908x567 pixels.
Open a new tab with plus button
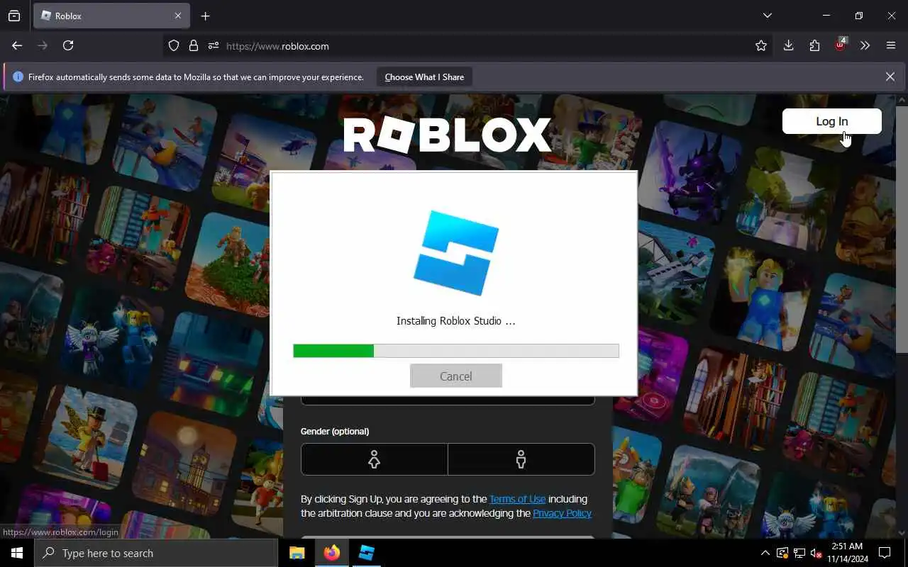click(x=205, y=16)
